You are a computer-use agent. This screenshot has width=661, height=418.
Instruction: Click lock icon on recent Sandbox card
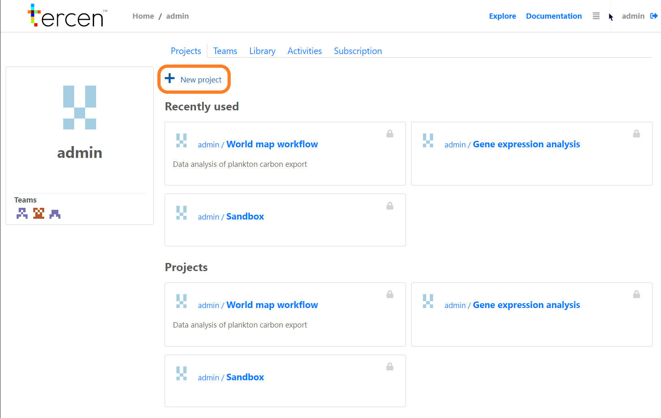coord(390,206)
